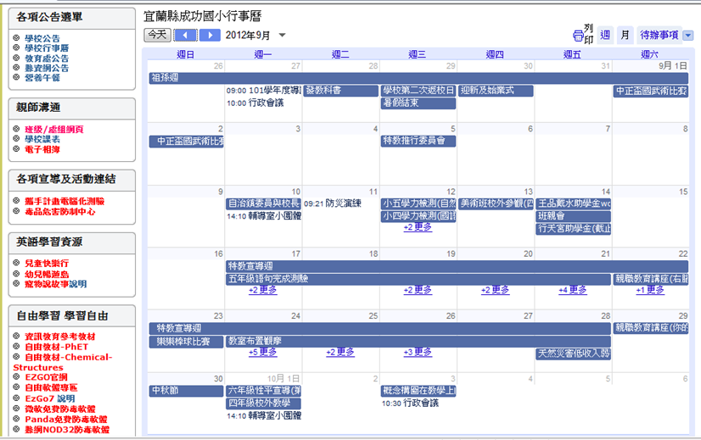The image size is (701, 440).
Task: Expand the dropdown arrow next to 待辦事項
Action: pyautogui.click(x=687, y=36)
